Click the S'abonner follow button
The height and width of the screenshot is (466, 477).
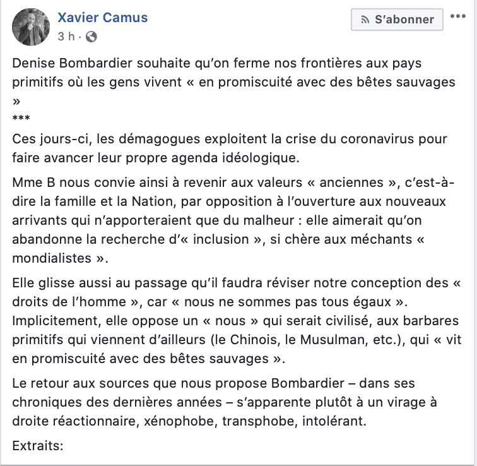pyautogui.click(x=397, y=20)
